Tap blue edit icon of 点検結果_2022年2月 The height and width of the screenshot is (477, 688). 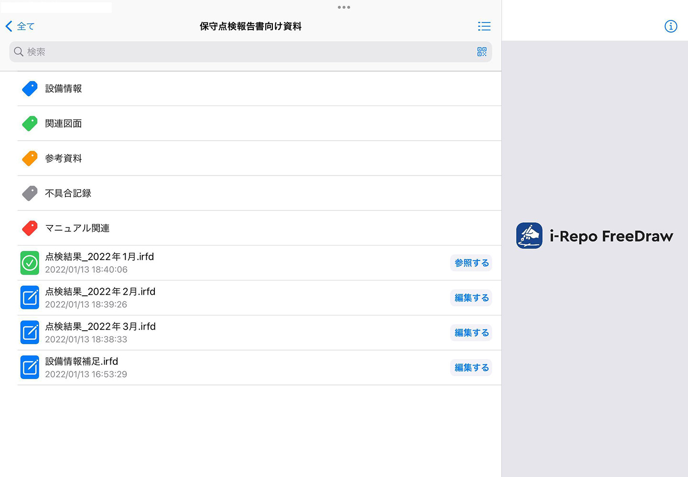(30, 298)
